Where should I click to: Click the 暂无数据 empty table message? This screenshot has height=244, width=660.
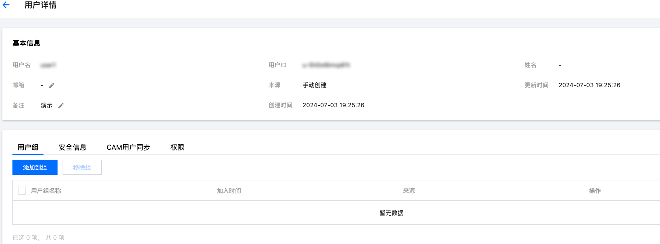(x=391, y=213)
